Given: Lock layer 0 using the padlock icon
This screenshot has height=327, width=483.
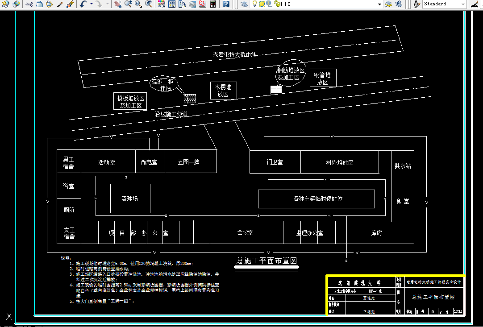Looking at the screenshot, I should (277, 4).
